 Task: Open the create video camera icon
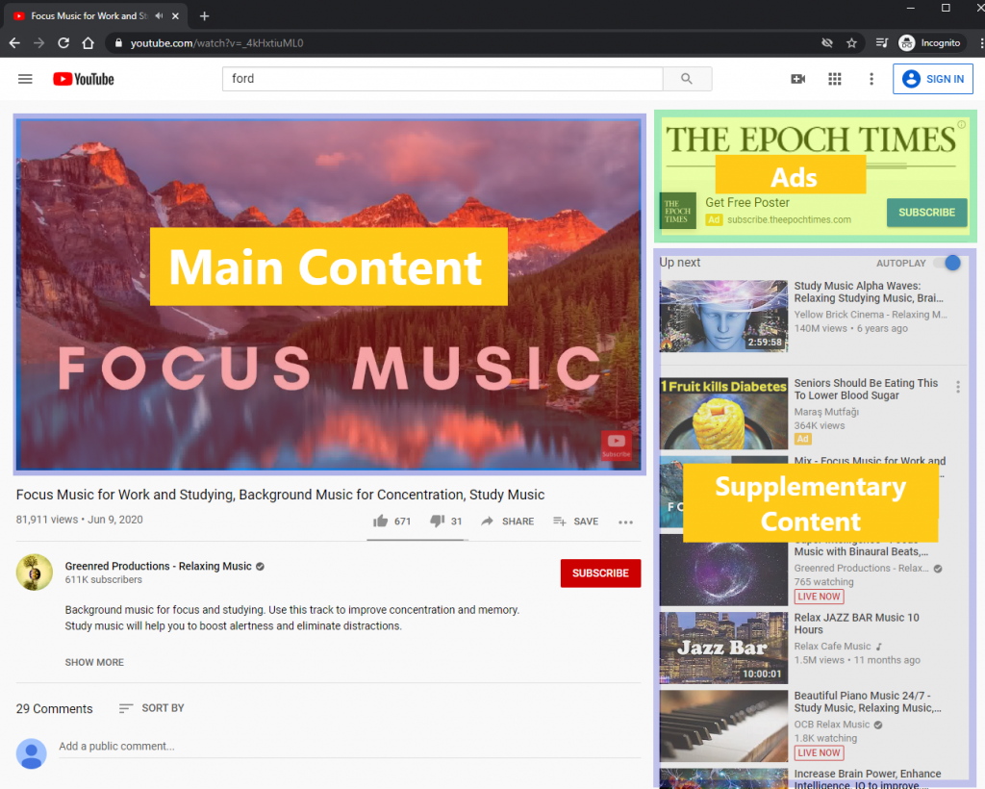797,79
